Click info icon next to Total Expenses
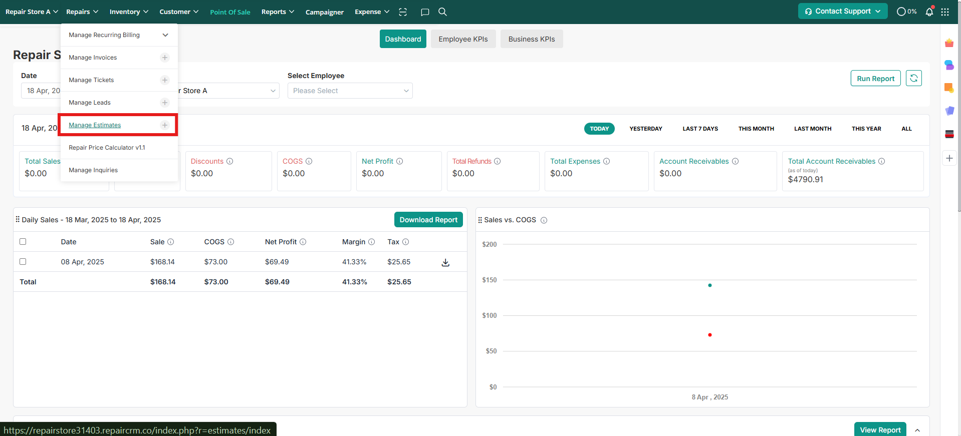This screenshot has width=961, height=436. pyautogui.click(x=606, y=161)
